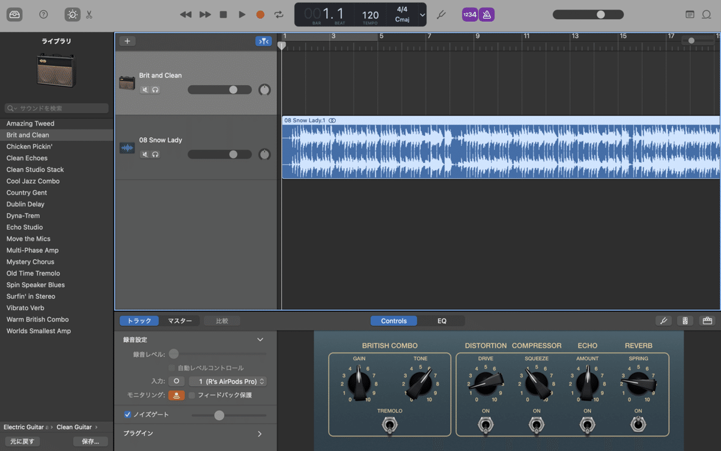The height and width of the screenshot is (451, 721).
Task: Start playback with the Play button
Action: pyautogui.click(x=242, y=14)
